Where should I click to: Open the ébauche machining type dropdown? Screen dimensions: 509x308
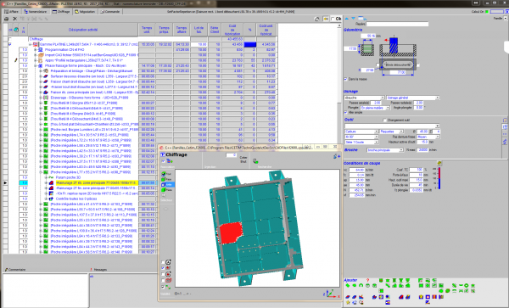coord(383,98)
